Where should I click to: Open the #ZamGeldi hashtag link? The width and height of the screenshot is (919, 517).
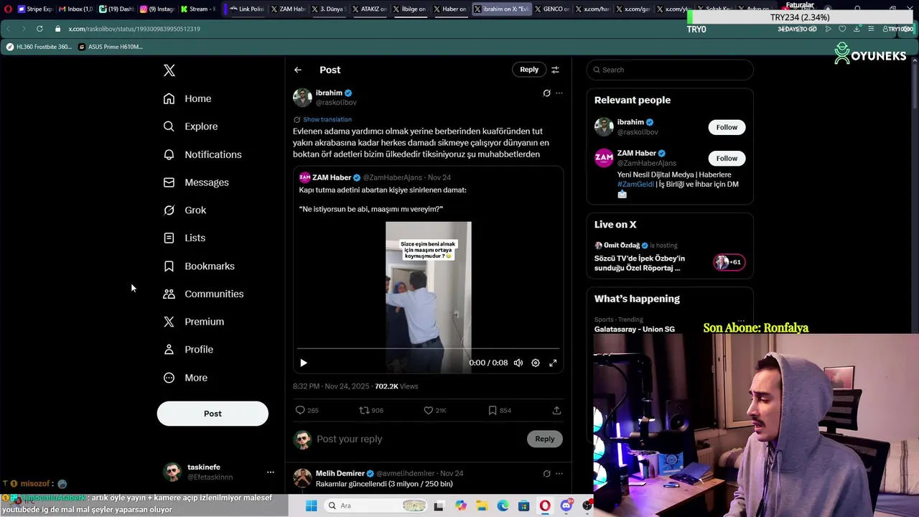click(x=635, y=185)
